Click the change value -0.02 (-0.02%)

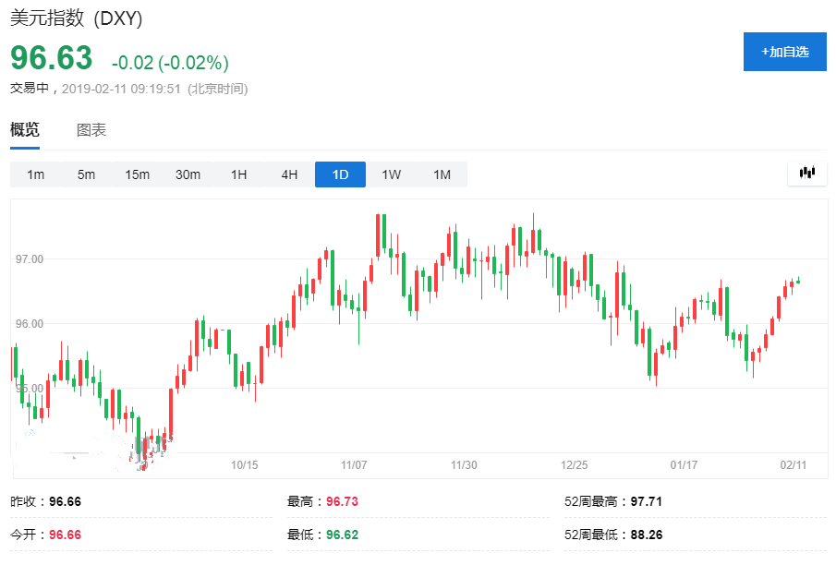[170, 63]
